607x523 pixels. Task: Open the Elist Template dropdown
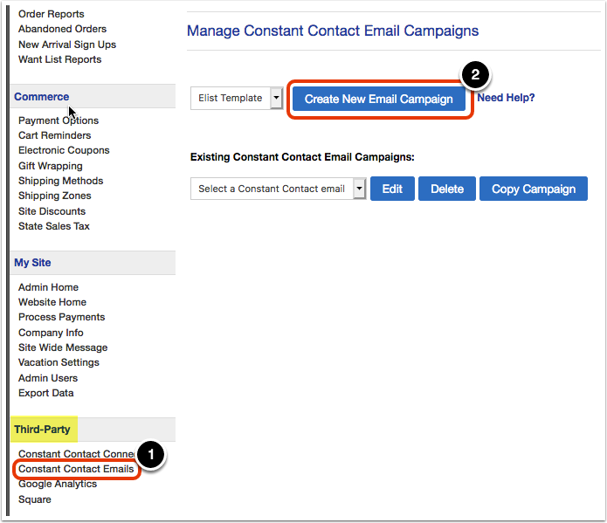pyautogui.click(x=237, y=99)
